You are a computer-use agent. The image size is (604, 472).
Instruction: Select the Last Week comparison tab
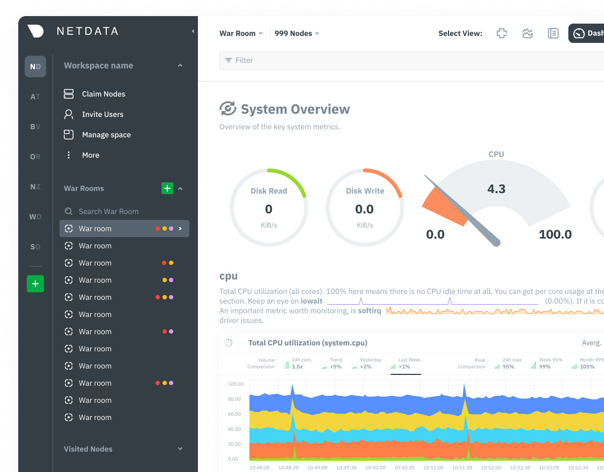click(406, 364)
